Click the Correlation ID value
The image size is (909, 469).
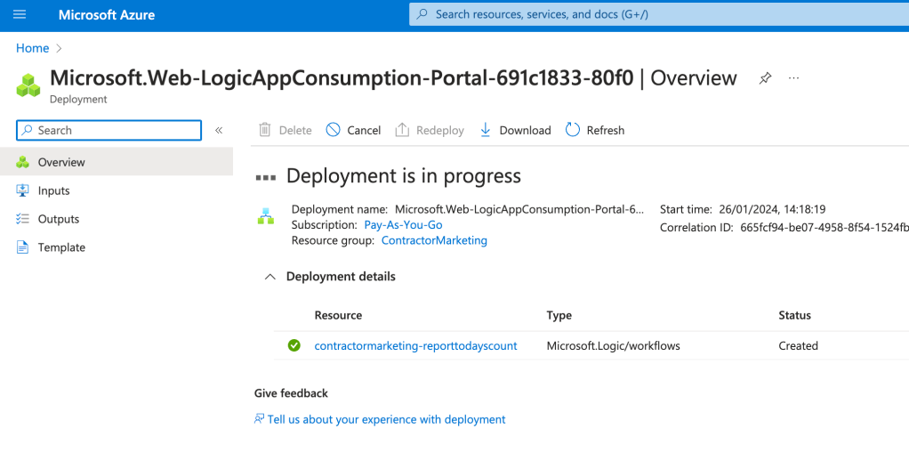[x=825, y=227]
